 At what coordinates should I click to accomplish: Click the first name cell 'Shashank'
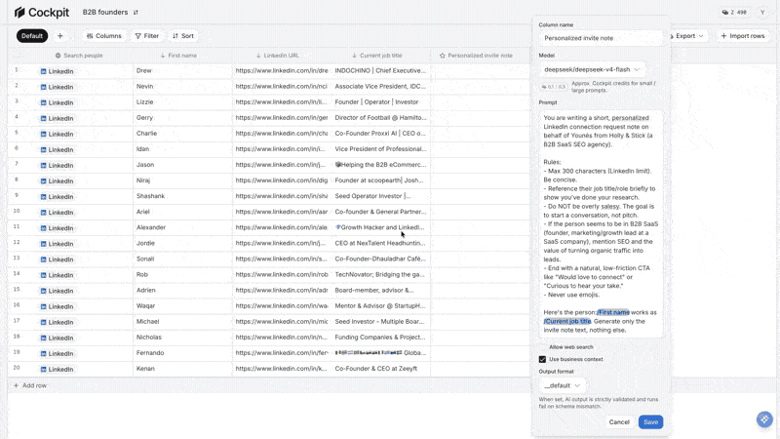pyautogui.click(x=182, y=196)
